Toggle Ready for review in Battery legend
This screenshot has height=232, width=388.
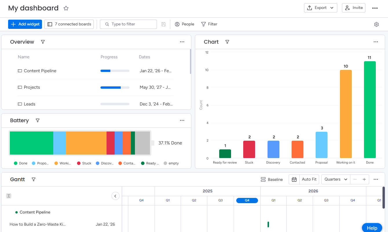(150, 163)
